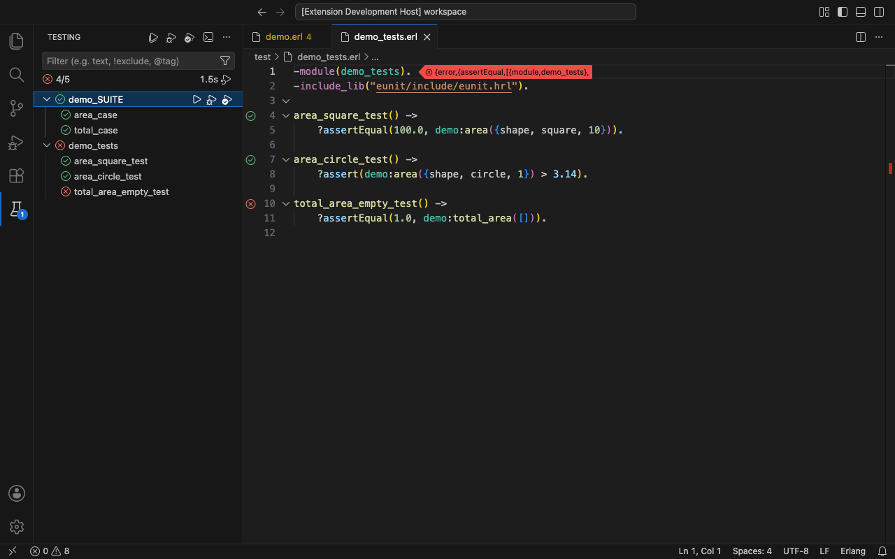Select the area_square_test item

[x=111, y=161]
